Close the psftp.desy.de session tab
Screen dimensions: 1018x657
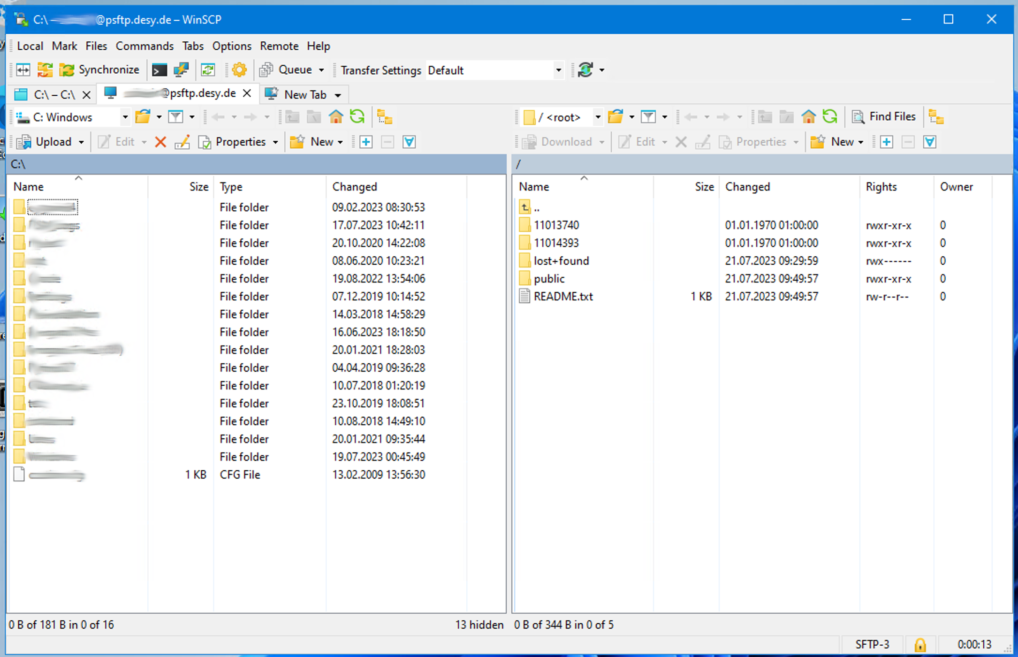coord(247,93)
